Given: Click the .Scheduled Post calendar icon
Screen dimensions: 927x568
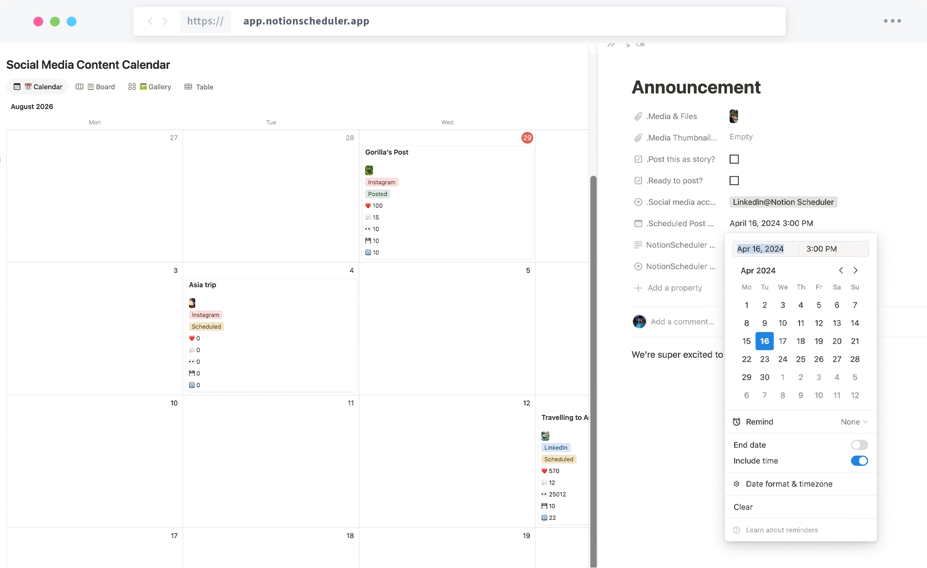Looking at the screenshot, I should click(x=638, y=223).
